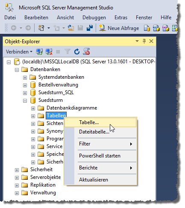This screenshot has width=185, height=208.
Task: Click the Filter funnel icon
Action: tap(68, 52)
